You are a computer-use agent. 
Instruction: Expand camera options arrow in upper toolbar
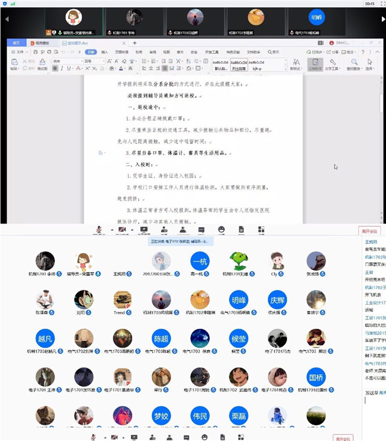[132, 230]
